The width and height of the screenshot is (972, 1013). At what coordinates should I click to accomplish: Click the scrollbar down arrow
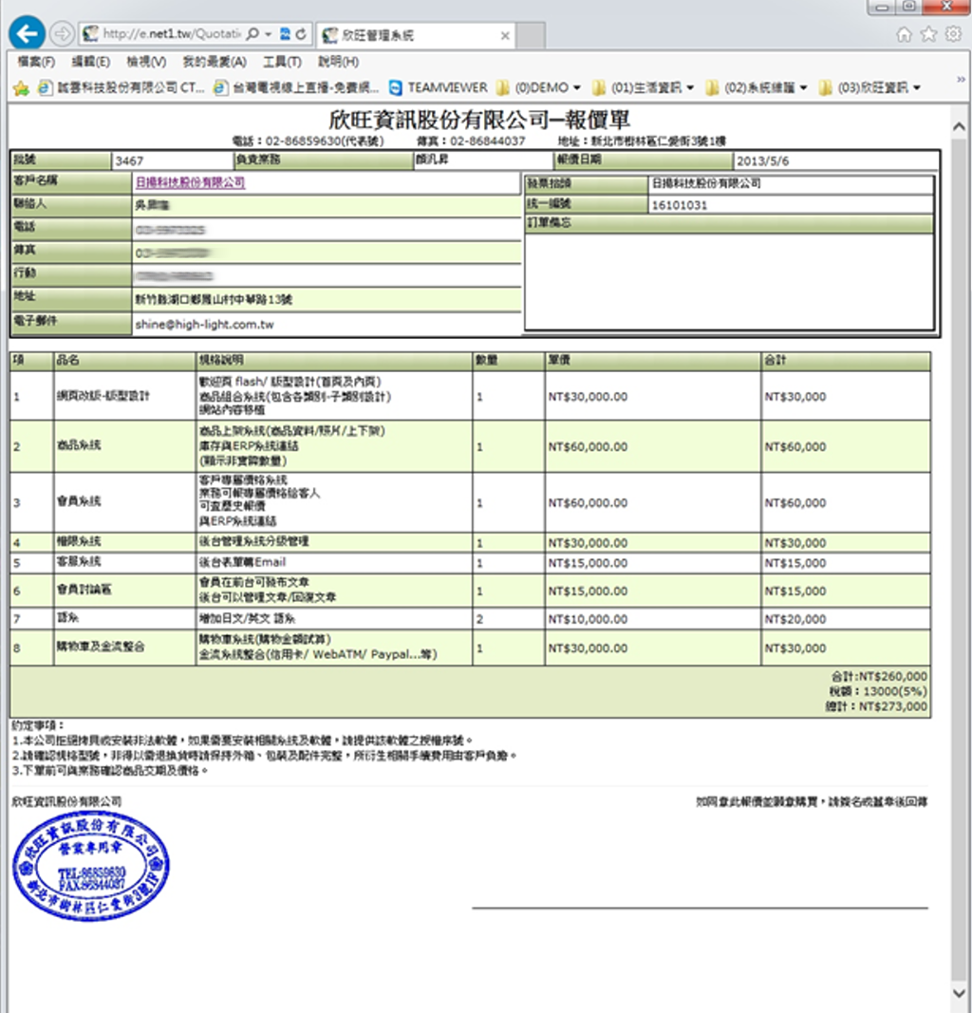(959, 993)
